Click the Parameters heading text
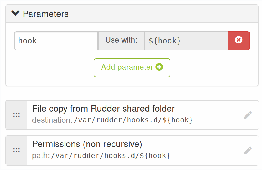This screenshot has height=170, width=262. point(46,14)
